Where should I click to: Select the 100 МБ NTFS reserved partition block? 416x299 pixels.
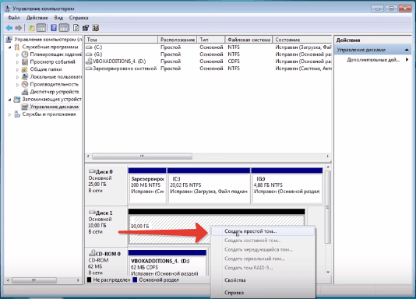click(x=147, y=186)
